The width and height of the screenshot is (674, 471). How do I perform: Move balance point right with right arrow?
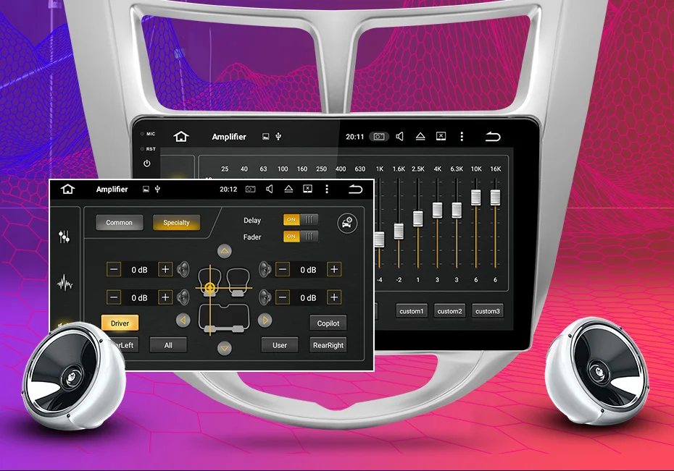pyautogui.click(x=265, y=320)
